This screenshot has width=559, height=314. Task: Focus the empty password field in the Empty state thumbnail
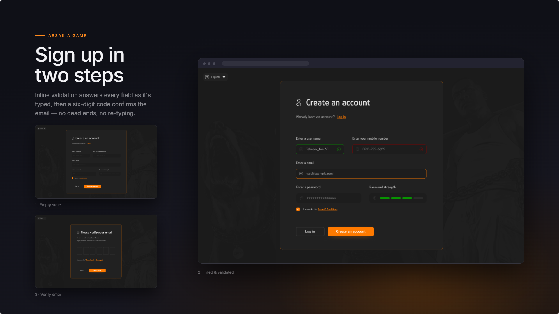point(84,174)
